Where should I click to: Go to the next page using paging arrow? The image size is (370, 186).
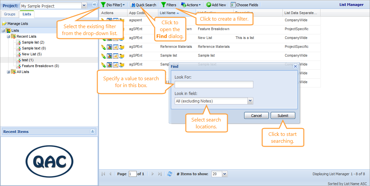[153, 174]
